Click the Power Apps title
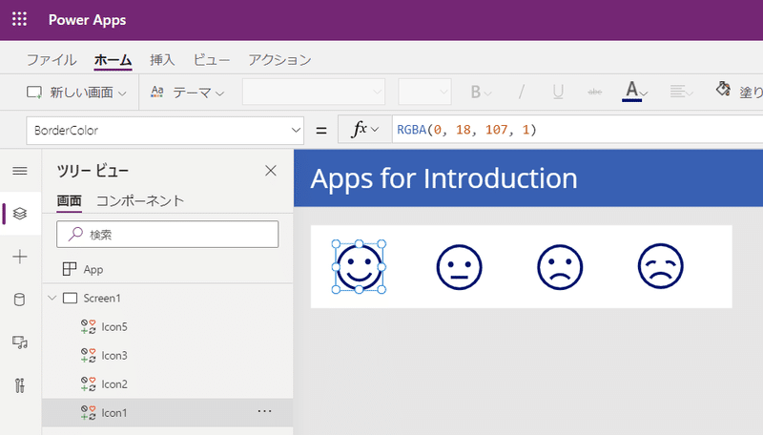The image size is (763, 435). (x=87, y=20)
